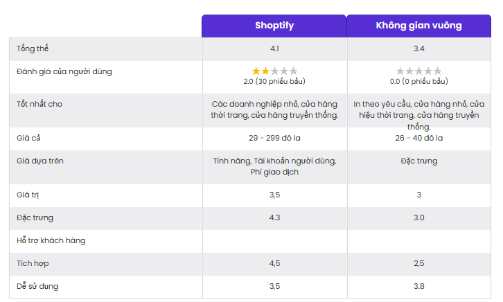Click the last gray star under Không gian vuông
This screenshot has width=503, height=302.
pos(437,71)
